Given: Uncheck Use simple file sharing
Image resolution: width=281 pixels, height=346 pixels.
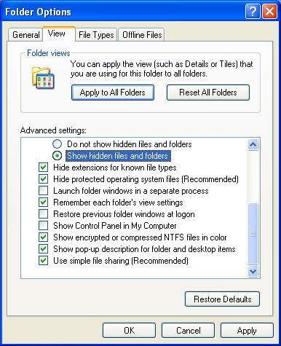Looking at the screenshot, I should [43, 261].
